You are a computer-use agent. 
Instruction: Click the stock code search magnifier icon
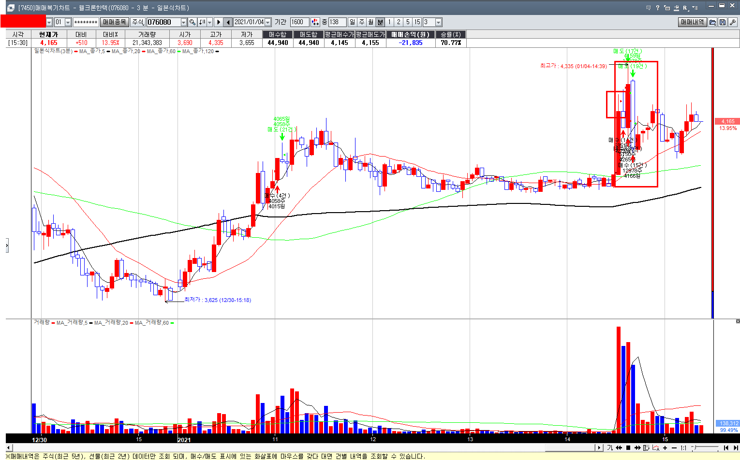point(192,22)
